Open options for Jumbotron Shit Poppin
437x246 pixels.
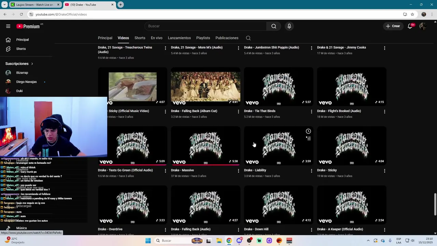coord(311,48)
